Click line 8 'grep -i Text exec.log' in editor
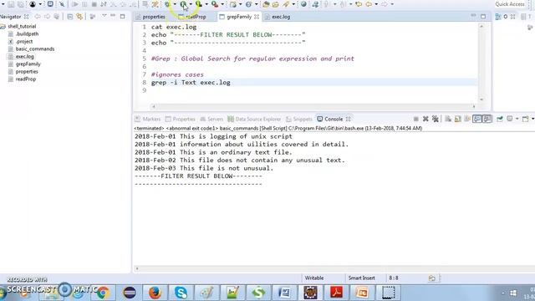Image resolution: width=535 pixels, height=301 pixels. point(191,83)
